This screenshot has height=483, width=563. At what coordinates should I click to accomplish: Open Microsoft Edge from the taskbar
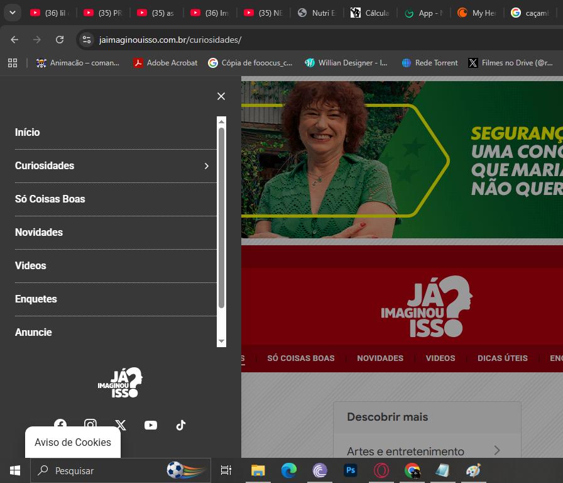[288, 470]
